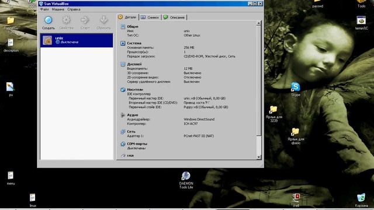The width and height of the screenshot is (374, 210).
Task: Open the Общие settings link
Action: [x=133, y=26]
